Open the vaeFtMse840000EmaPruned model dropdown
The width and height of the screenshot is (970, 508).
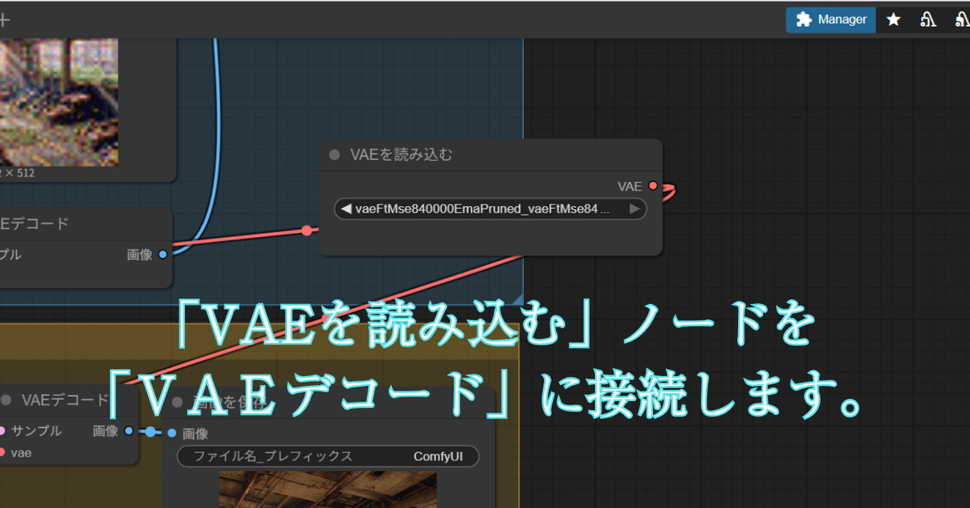coord(490,209)
